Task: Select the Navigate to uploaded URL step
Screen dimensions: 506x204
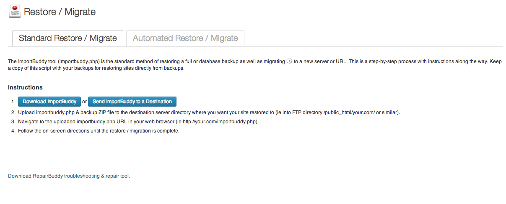Action: (138, 122)
